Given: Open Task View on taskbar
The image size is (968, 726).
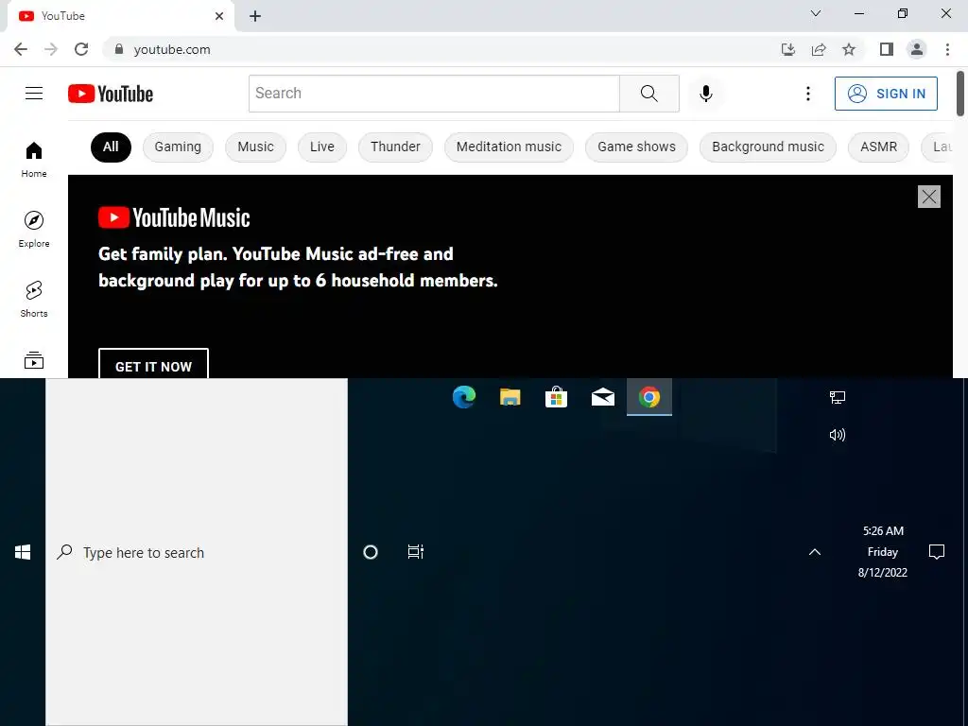Looking at the screenshot, I should coord(416,552).
